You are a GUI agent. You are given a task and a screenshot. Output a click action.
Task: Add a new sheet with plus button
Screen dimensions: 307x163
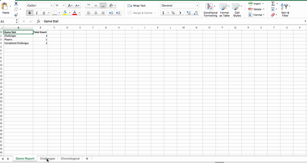click(x=87, y=159)
